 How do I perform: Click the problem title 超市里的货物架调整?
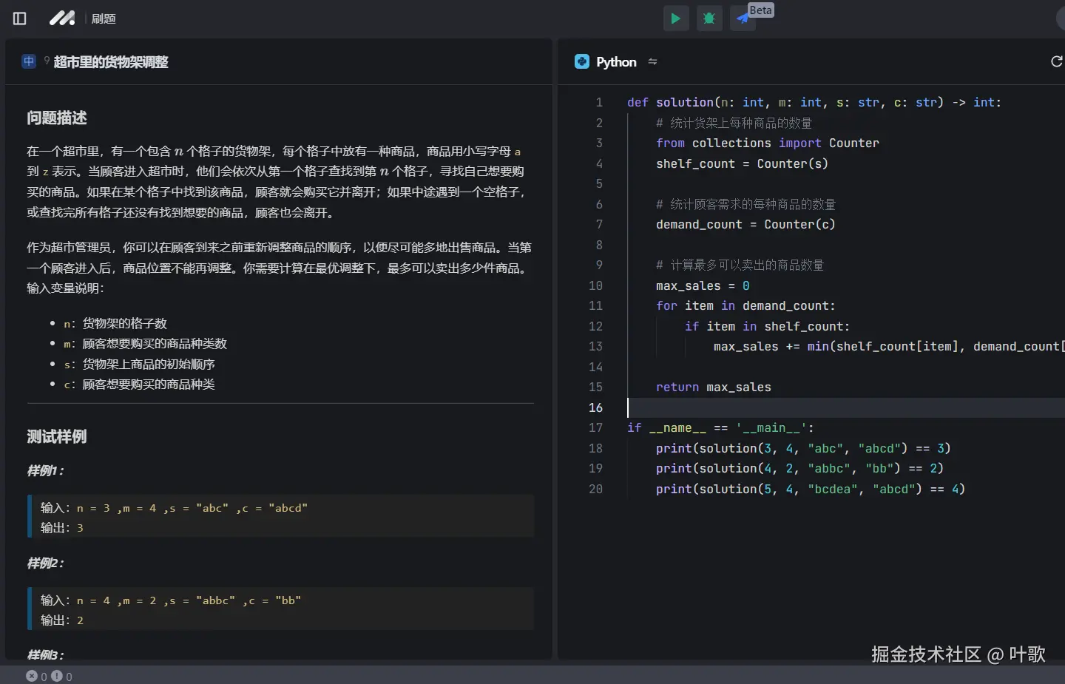(x=111, y=62)
